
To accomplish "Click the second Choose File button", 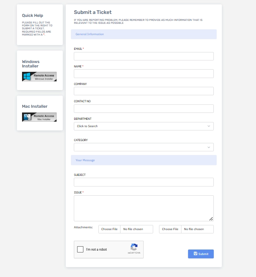I will [x=170, y=229].
